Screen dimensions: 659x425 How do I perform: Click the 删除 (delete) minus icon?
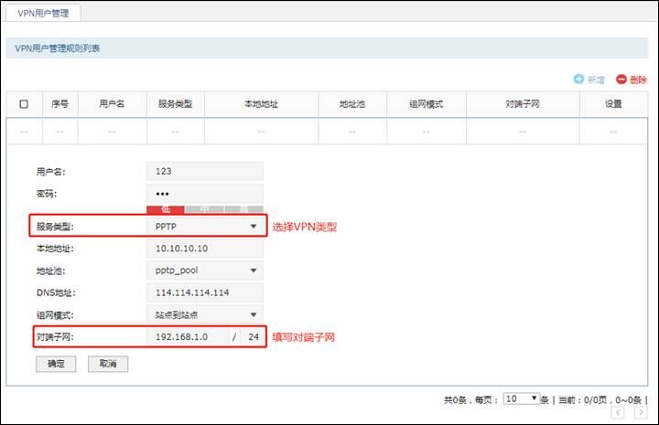(621, 80)
